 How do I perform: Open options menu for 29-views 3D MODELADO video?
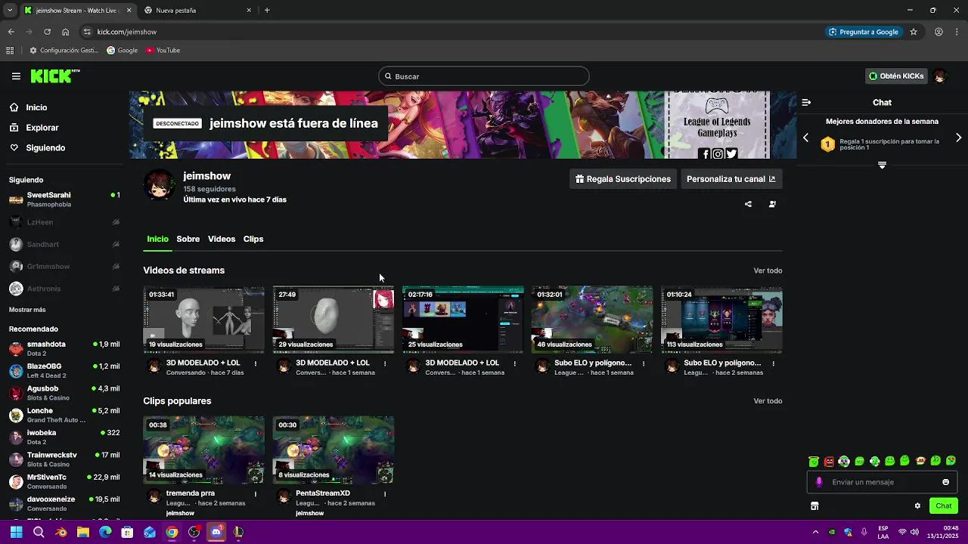385,363
